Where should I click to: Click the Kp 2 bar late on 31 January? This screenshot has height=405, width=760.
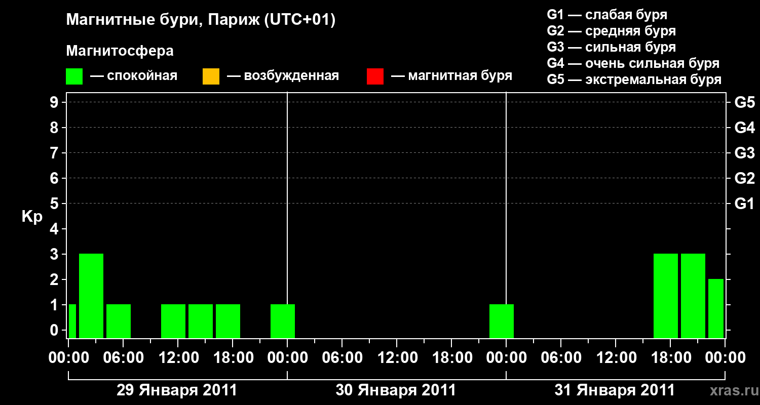click(x=716, y=308)
